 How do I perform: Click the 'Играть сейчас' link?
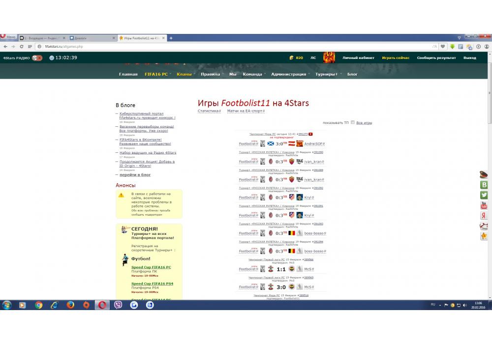point(396,58)
